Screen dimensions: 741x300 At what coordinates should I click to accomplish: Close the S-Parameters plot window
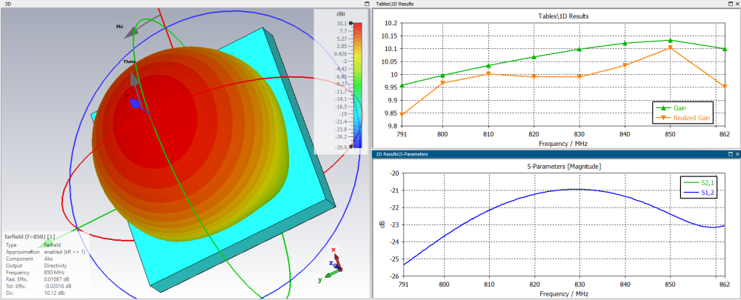pos(737,154)
